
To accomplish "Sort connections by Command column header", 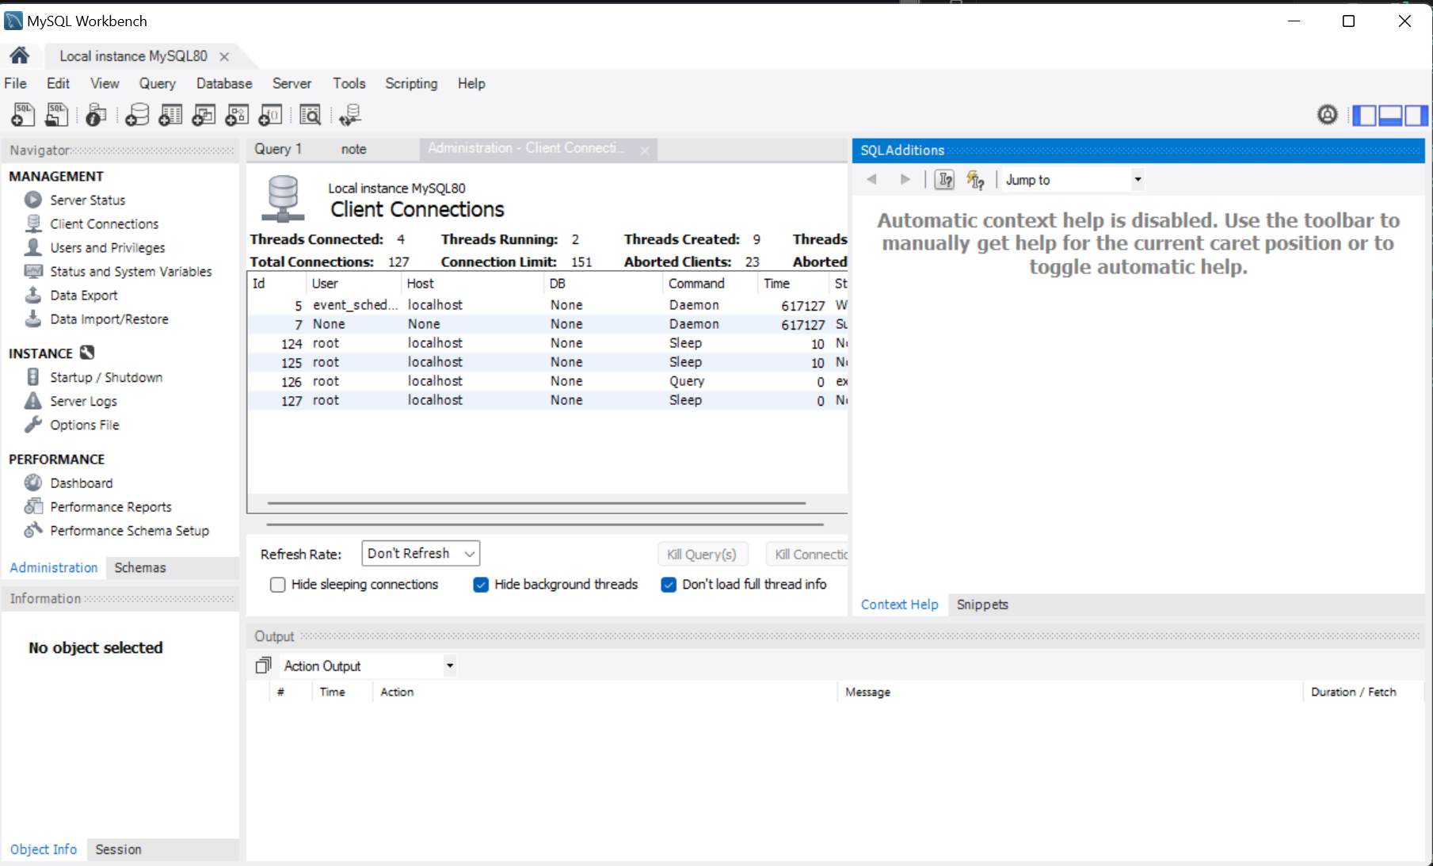I will point(709,284).
